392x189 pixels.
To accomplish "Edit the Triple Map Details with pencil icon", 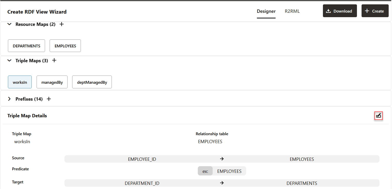I will 378,116.
